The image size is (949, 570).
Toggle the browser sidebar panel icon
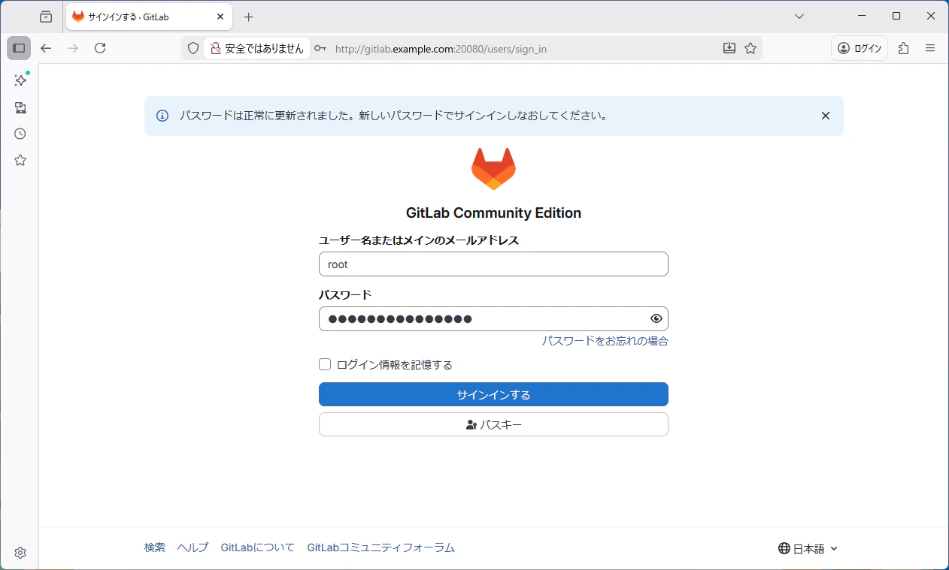click(x=19, y=48)
